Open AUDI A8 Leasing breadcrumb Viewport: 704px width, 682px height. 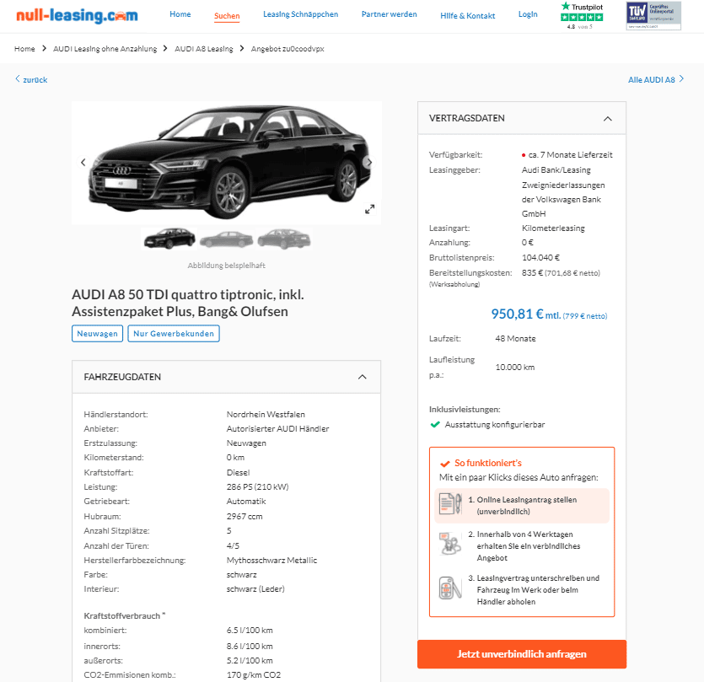pyautogui.click(x=204, y=49)
